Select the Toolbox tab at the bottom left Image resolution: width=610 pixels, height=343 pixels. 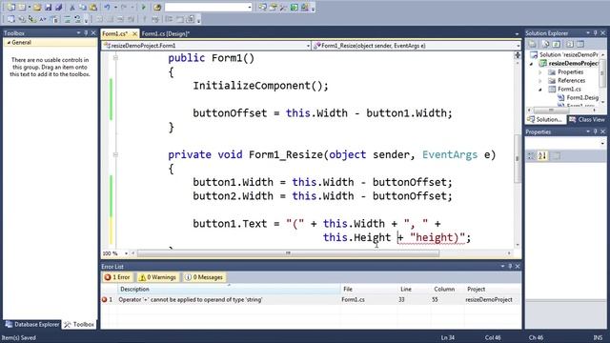click(79, 324)
